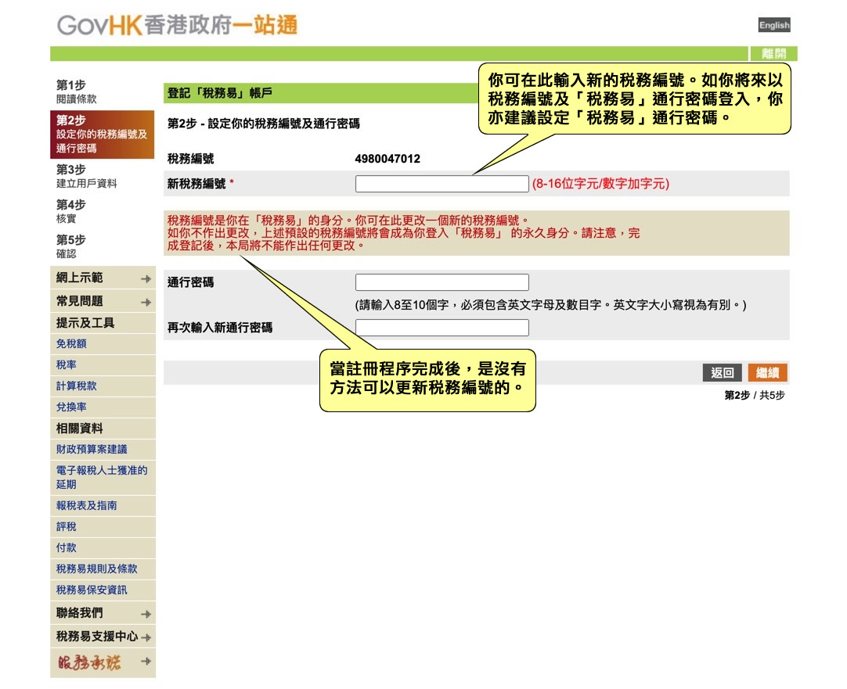Open the 計算稅款 link

pyautogui.click(x=77, y=386)
